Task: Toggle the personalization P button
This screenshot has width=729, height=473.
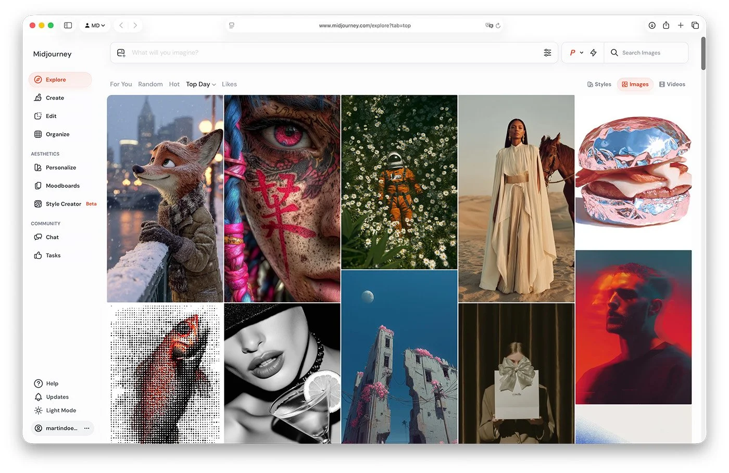Action: (x=572, y=53)
